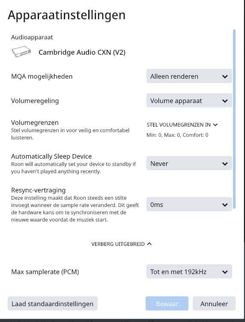Click chevron arrow on MQA mogelijkheden dropdown

click(x=225, y=77)
